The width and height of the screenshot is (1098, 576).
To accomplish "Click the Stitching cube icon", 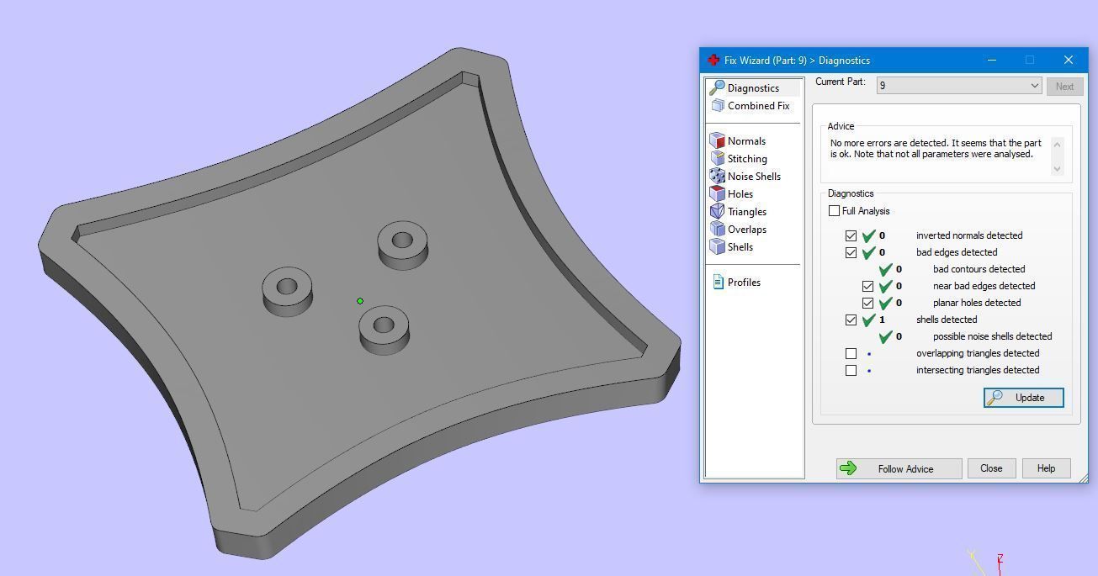I will pyautogui.click(x=717, y=159).
